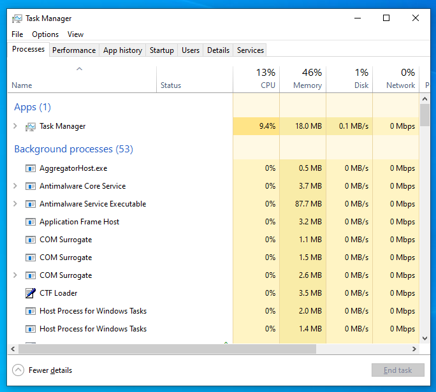This screenshot has height=392, width=436.
Task: Switch to the Startup tab
Action: 161,50
